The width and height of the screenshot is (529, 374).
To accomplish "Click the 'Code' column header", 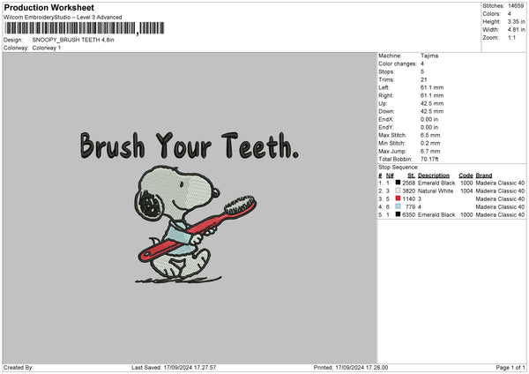I will click(466, 176).
